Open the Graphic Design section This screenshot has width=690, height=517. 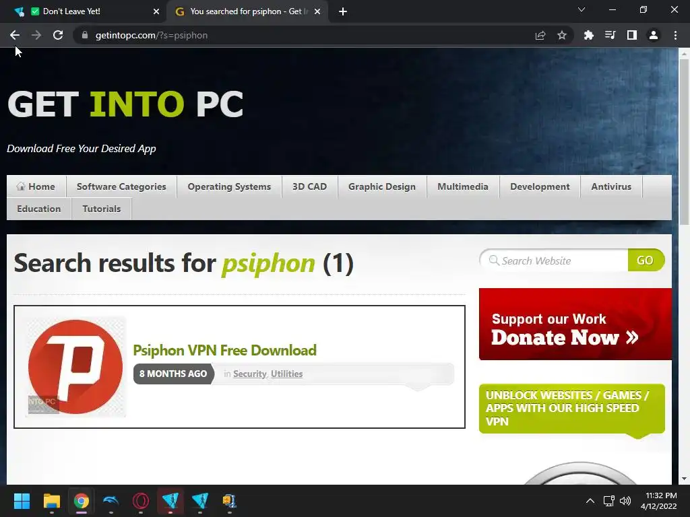[382, 186]
